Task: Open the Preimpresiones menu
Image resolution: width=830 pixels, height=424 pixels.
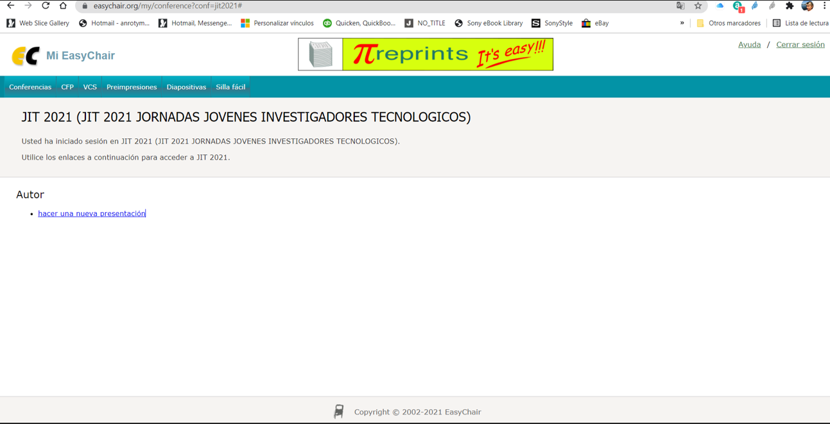Action: click(132, 87)
